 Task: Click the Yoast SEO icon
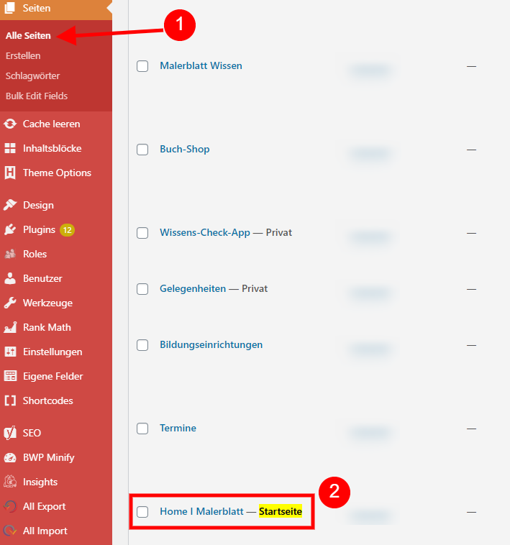pos(10,434)
